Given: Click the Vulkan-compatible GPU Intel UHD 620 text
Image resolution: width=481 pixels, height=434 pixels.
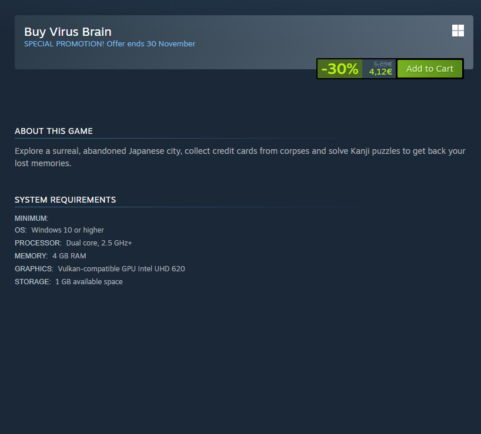Looking at the screenshot, I should (x=122, y=268).
